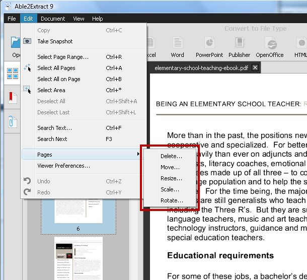Choose Select All Pages menu entry
307x280 pixels.
tap(84, 68)
